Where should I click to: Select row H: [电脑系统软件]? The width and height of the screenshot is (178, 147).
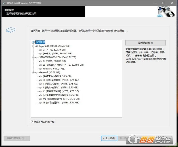(x=61, y=80)
